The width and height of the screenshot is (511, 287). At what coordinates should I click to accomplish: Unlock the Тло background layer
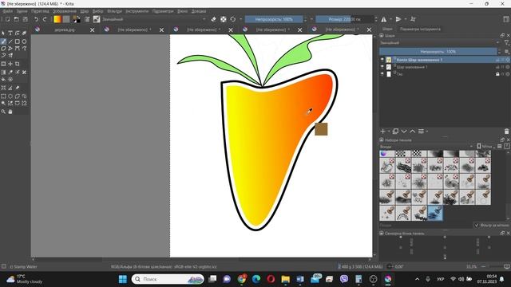[x=497, y=74]
